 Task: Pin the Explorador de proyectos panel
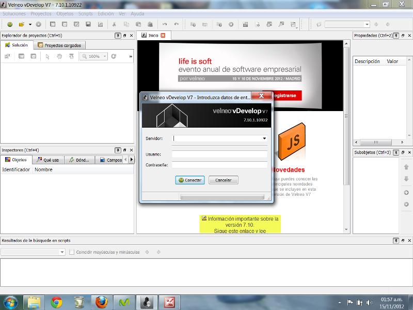pyautogui.click(x=118, y=36)
